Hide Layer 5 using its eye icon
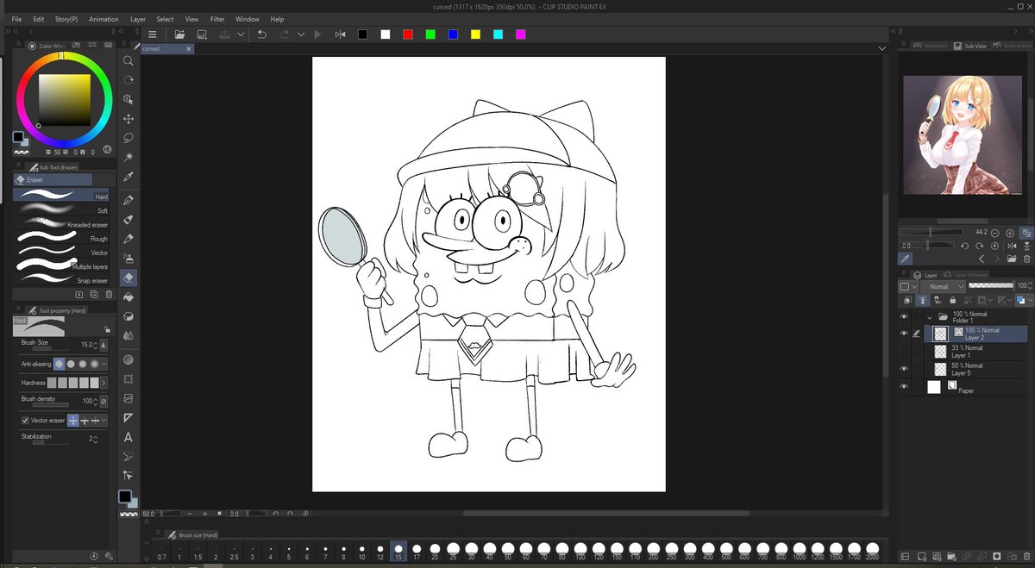Screen dimensions: 1035x568 (904, 369)
